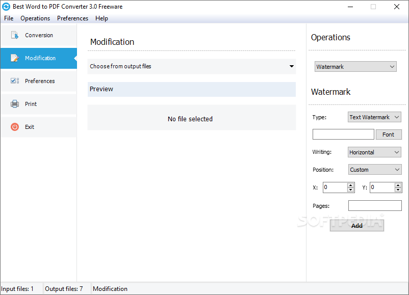409x295 pixels.
Task: Minimize the converter window
Action: coord(350,7)
